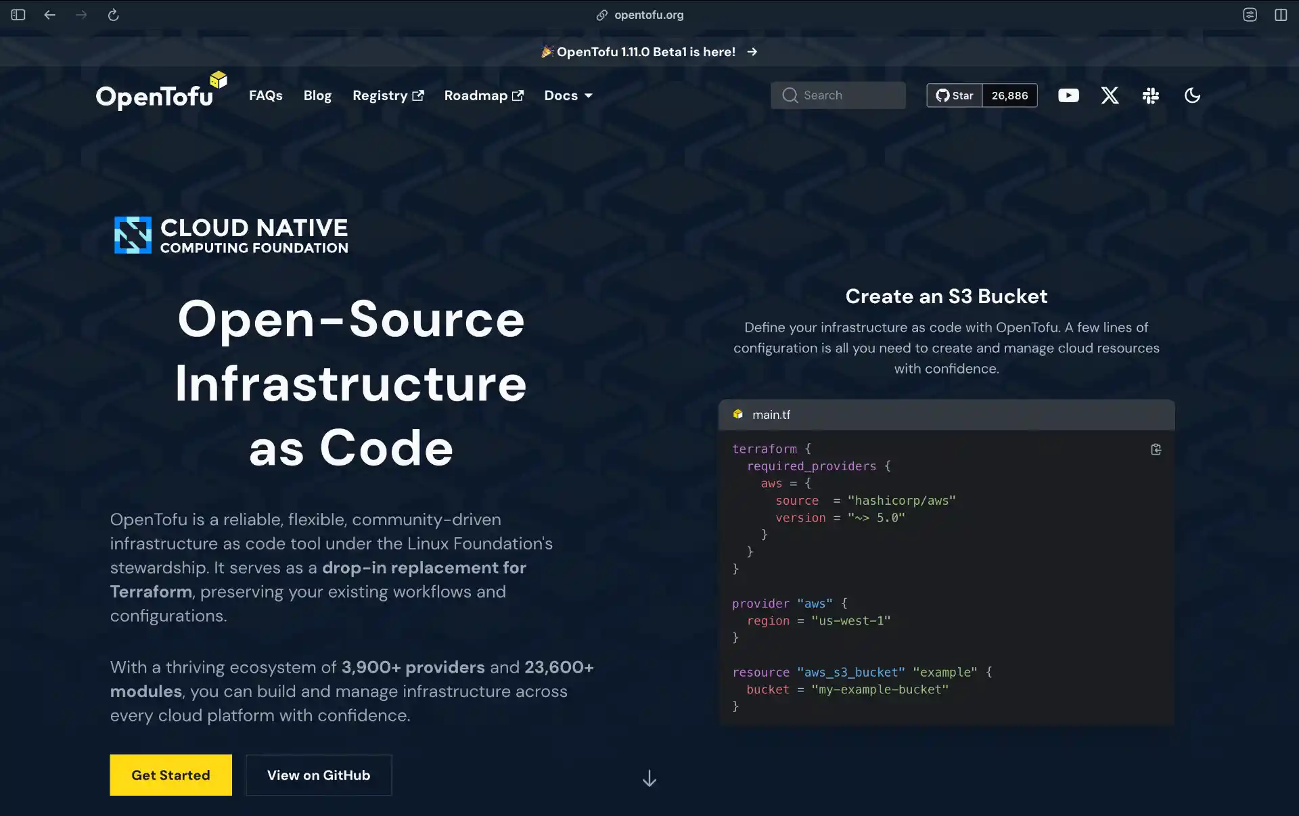Click the scroll-down arrow below the hero
The height and width of the screenshot is (816, 1299).
click(x=649, y=778)
